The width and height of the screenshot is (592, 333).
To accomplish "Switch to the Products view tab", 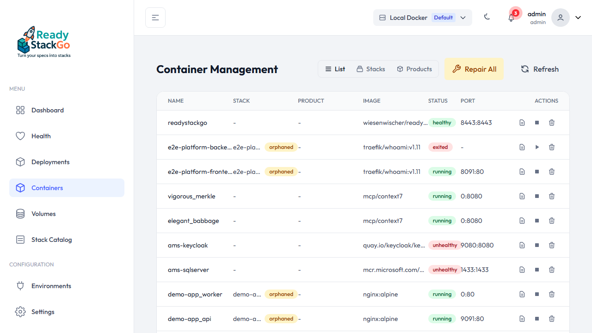I will point(414,68).
